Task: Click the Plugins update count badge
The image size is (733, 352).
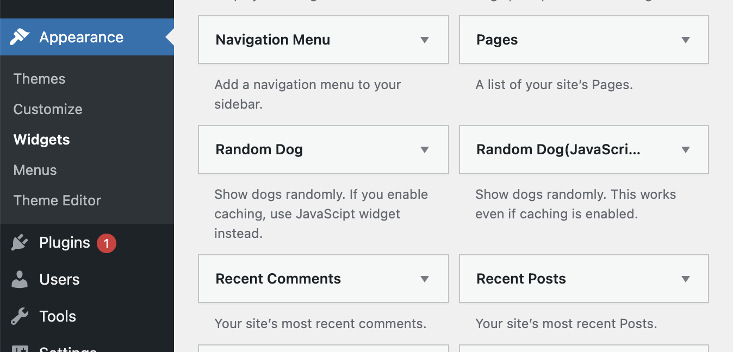Action: (107, 243)
